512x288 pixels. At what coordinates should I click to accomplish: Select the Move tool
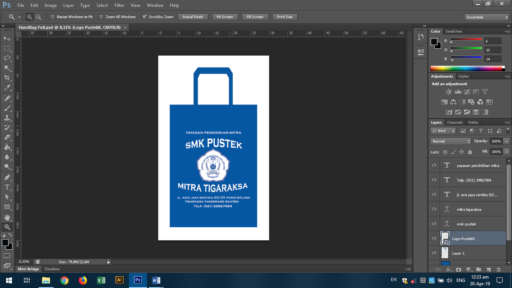(x=7, y=38)
